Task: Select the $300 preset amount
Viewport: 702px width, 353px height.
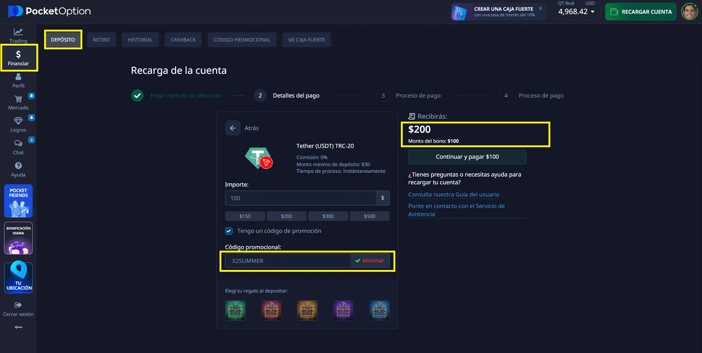Action: point(328,216)
